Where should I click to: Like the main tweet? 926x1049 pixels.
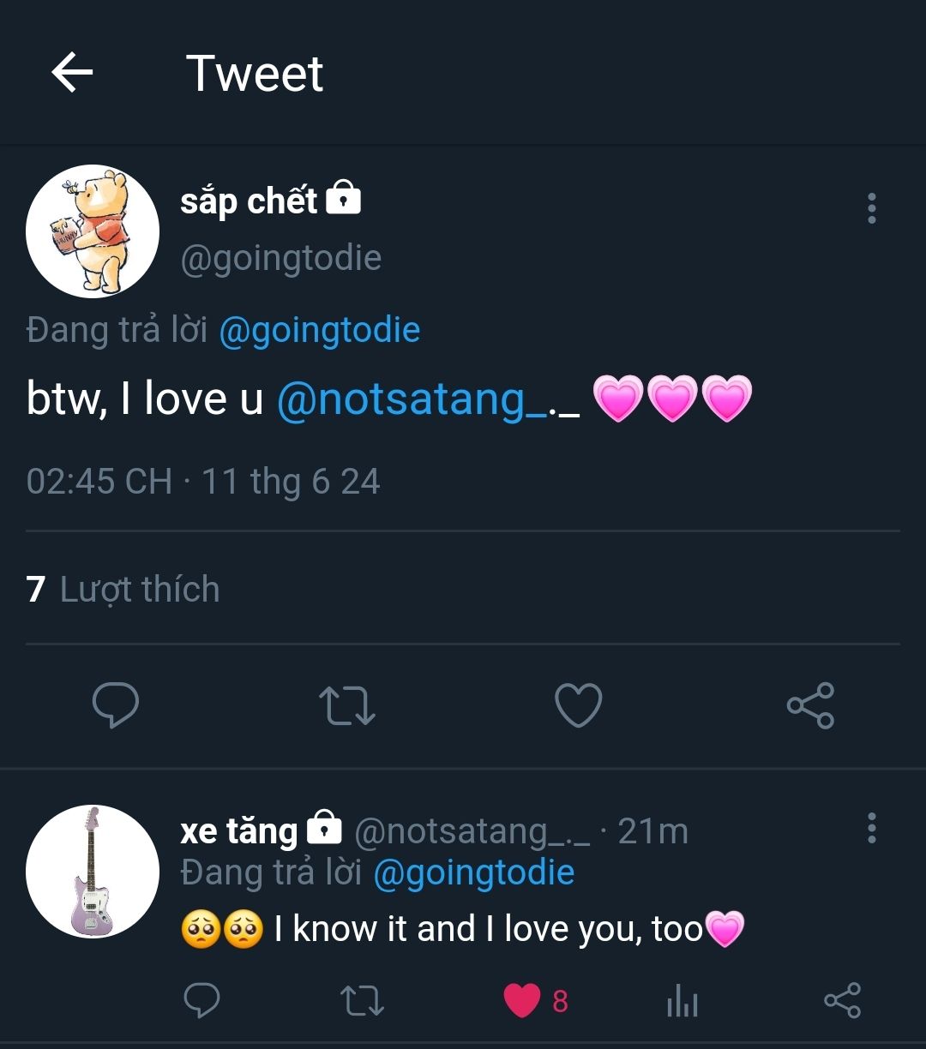pos(579,705)
